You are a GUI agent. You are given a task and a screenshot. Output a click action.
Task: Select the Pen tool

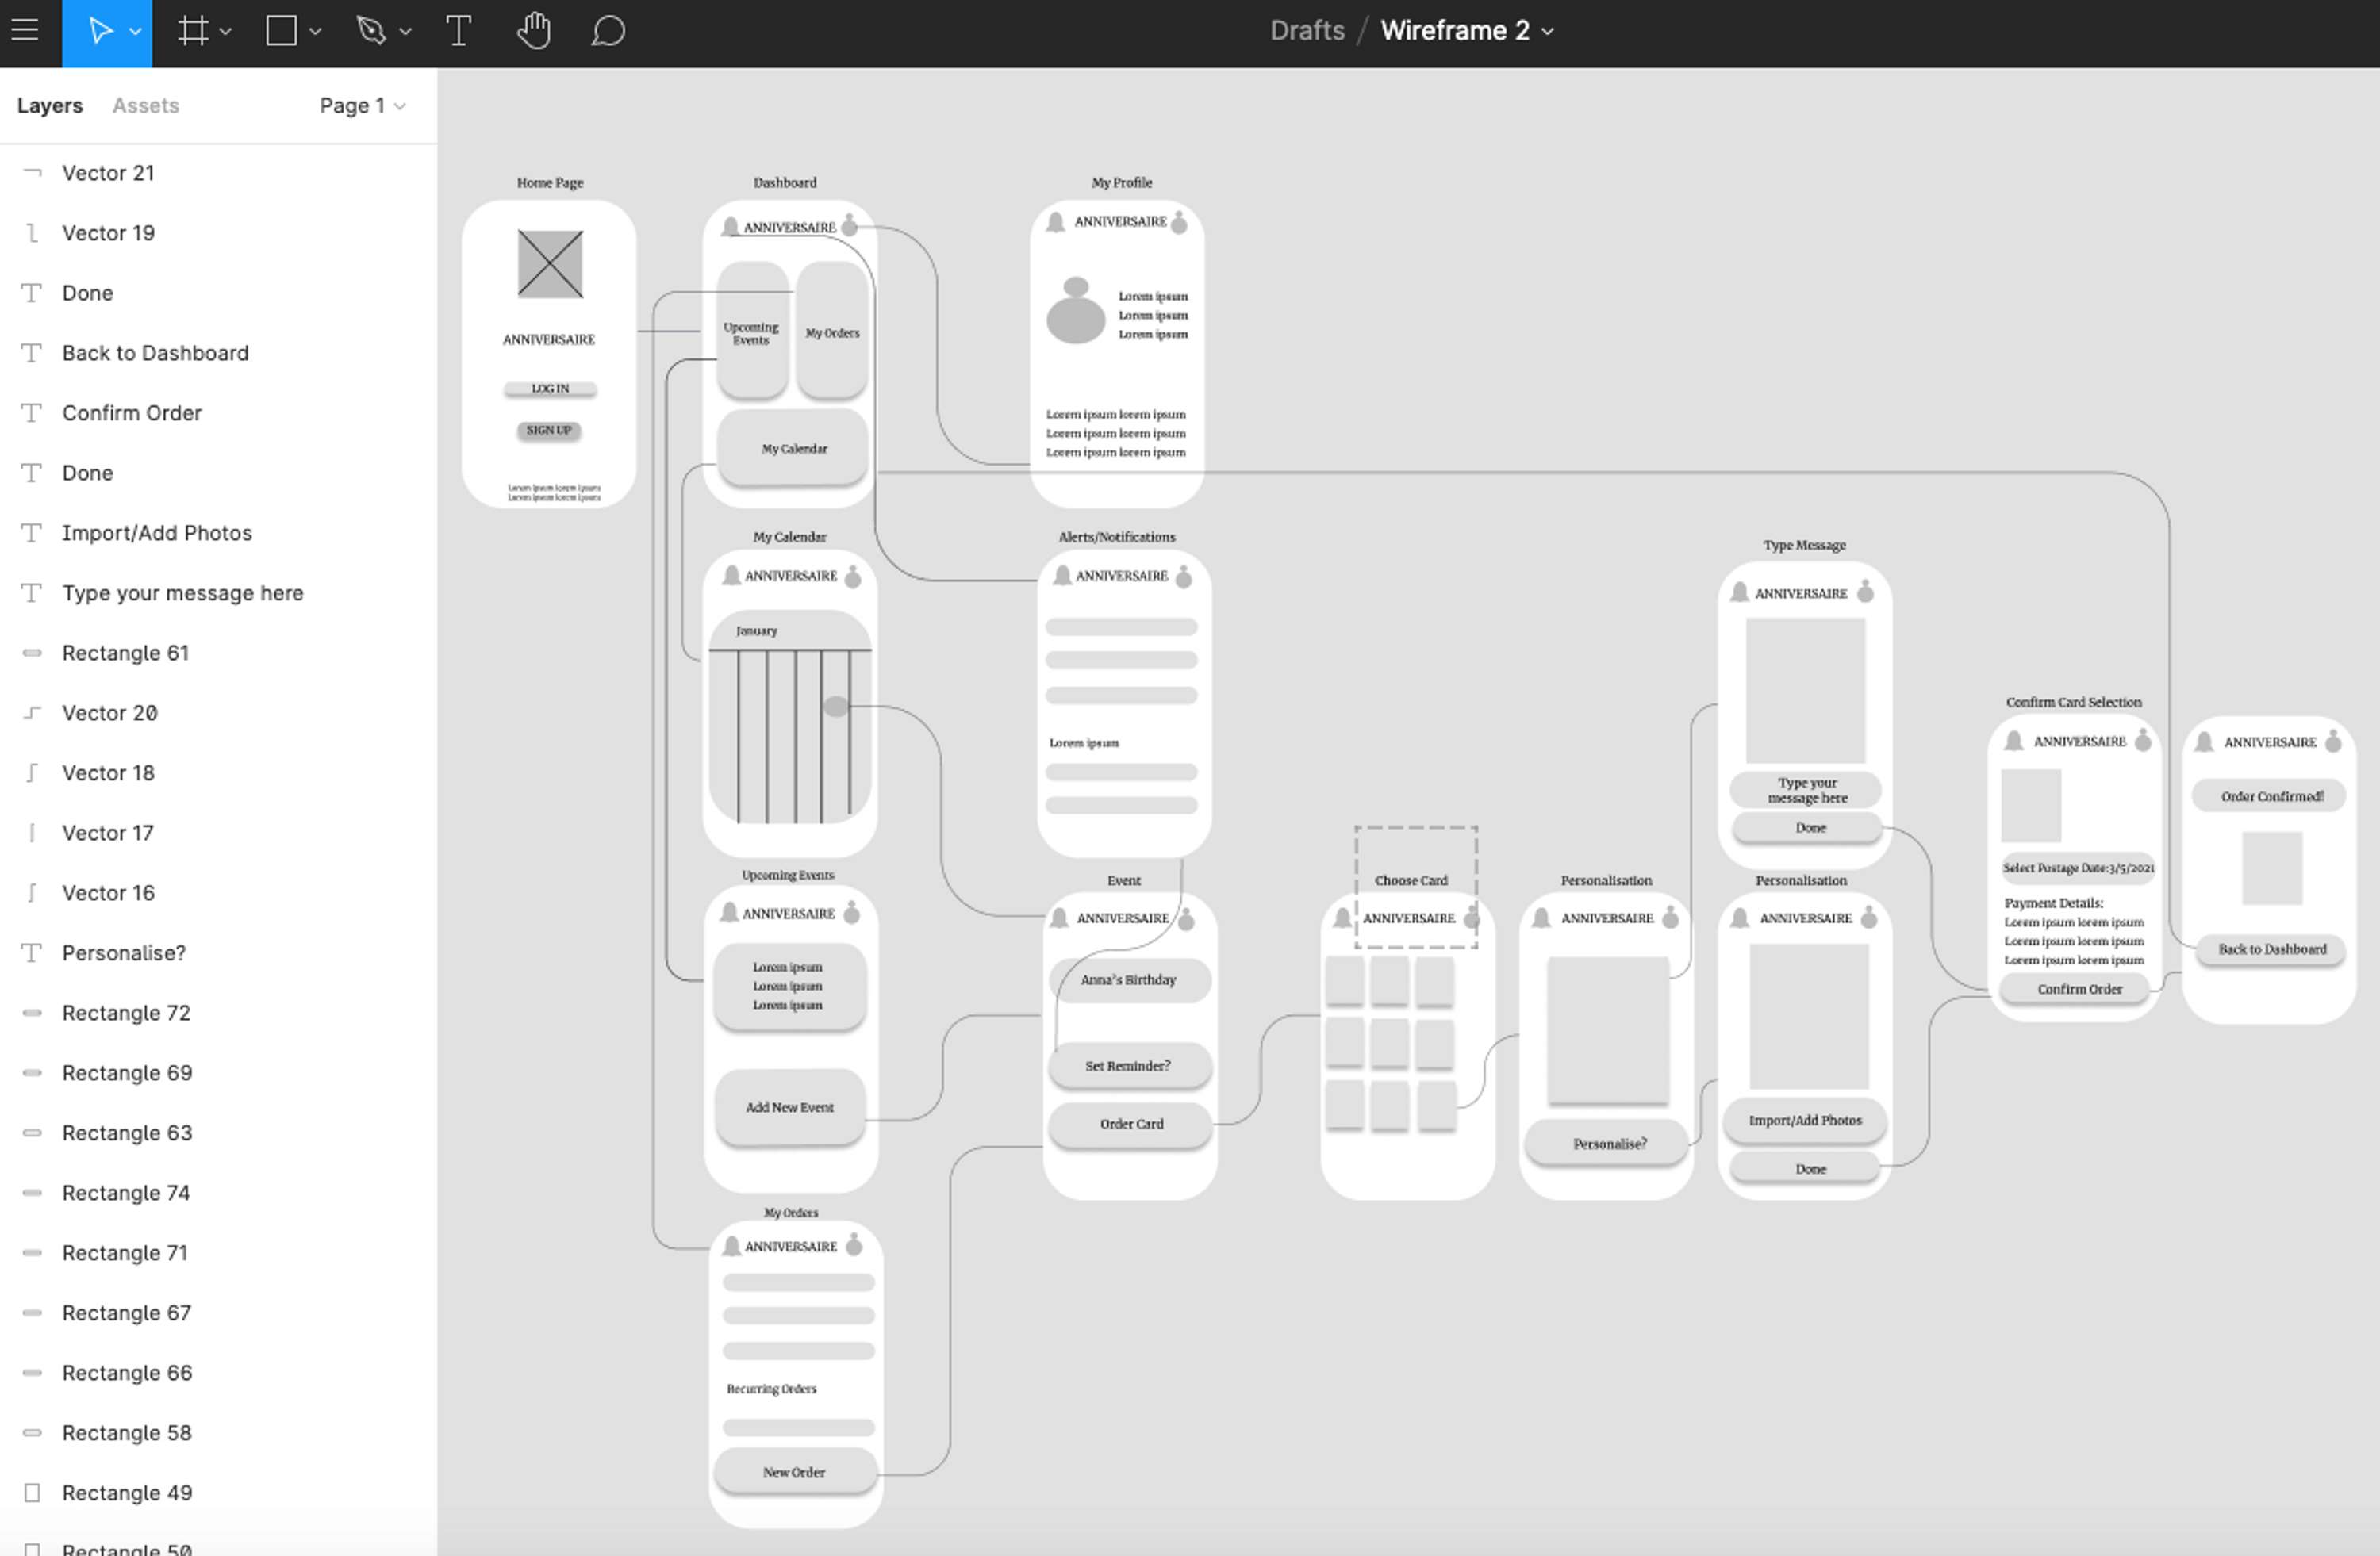(371, 31)
